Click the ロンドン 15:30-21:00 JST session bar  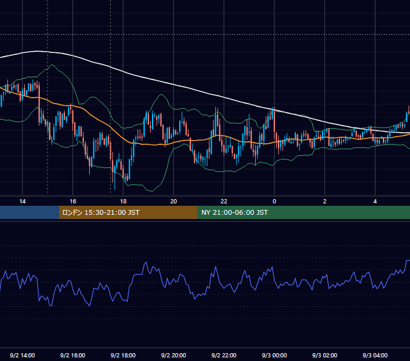pyautogui.click(x=128, y=212)
